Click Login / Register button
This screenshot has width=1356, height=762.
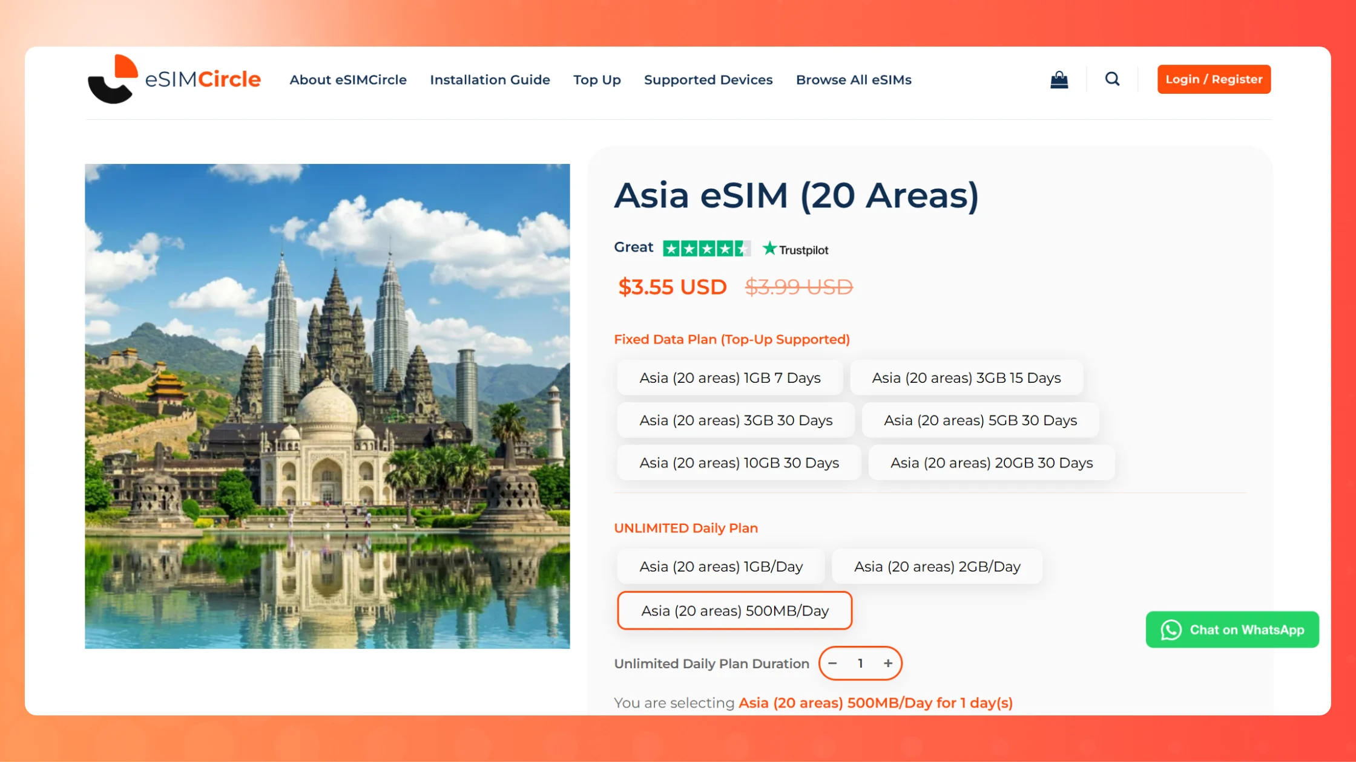pos(1213,79)
